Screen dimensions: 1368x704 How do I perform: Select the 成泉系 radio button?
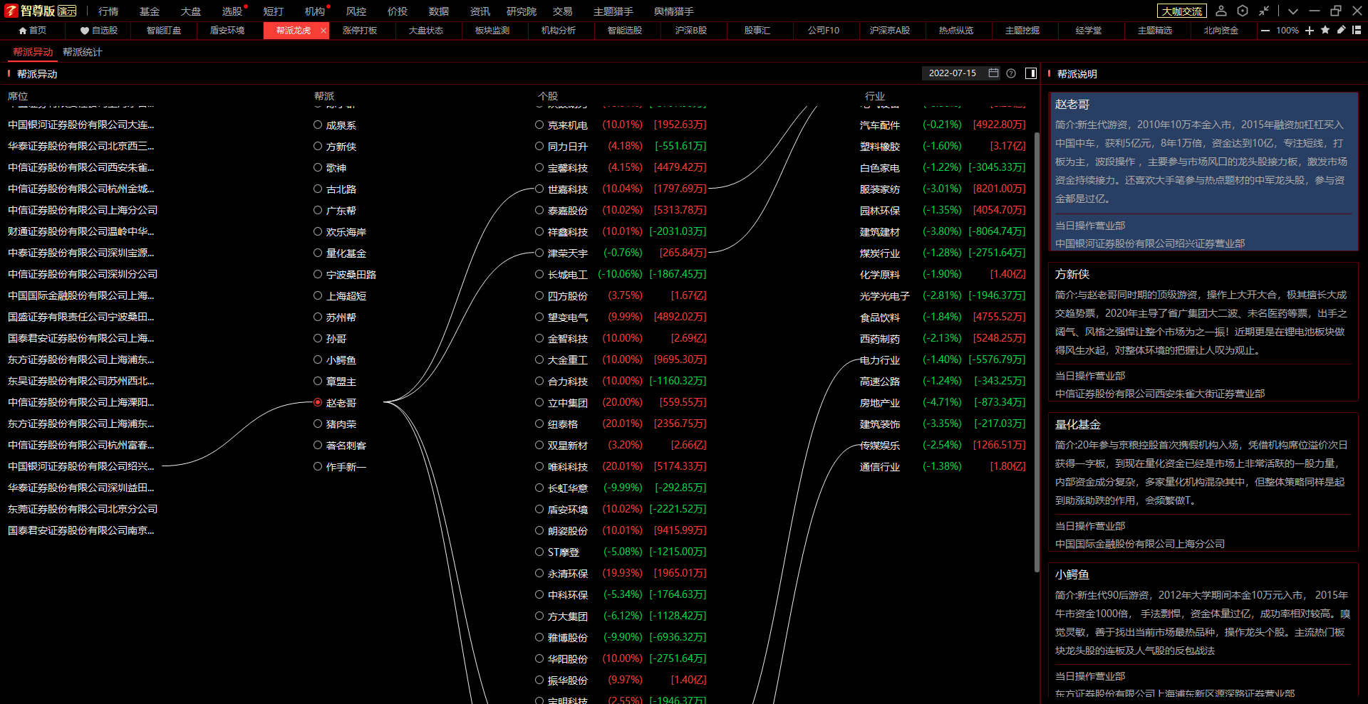point(318,125)
